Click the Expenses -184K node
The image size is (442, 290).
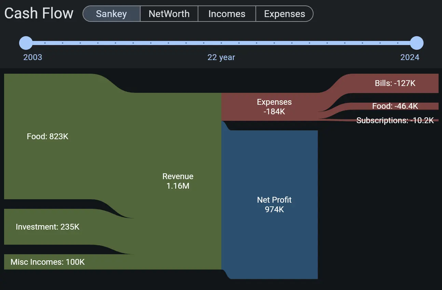tap(270, 107)
